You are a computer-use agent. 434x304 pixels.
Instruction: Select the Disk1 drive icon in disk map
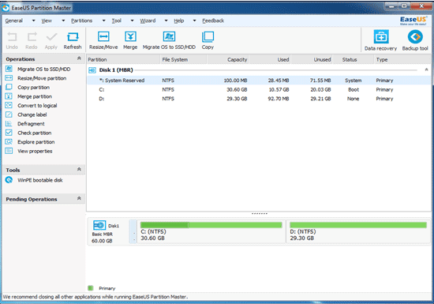tap(99, 225)
